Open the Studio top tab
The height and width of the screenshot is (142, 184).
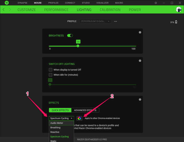pyautogui.click(x=86, y=3)
